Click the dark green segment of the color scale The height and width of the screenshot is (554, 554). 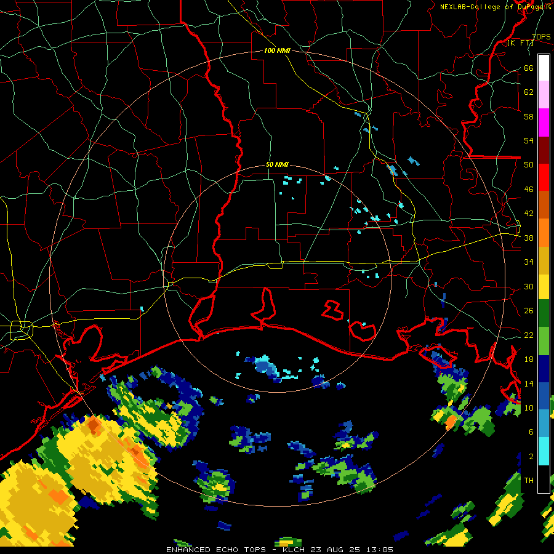544,313
